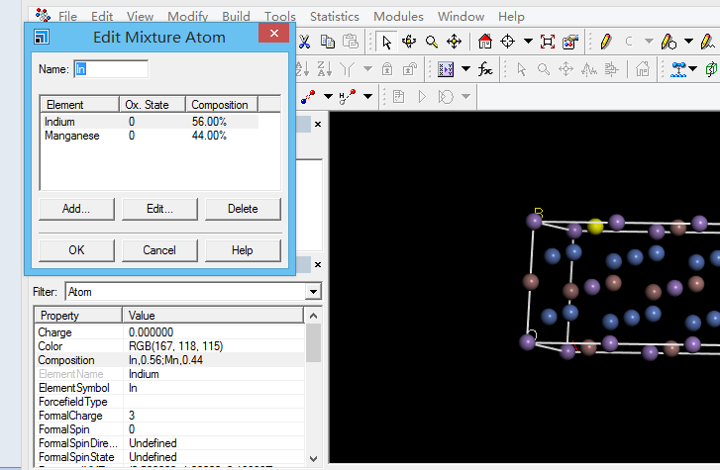This screenshot has height=470, width=720.
Task: Click the fx function icon
Action: [485, 69]
